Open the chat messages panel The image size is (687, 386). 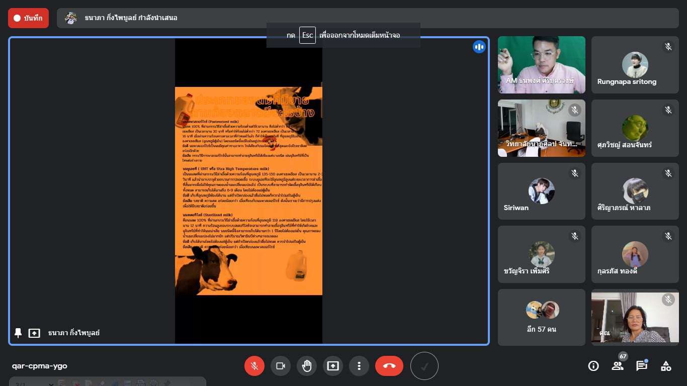click(x=642, y=366)
